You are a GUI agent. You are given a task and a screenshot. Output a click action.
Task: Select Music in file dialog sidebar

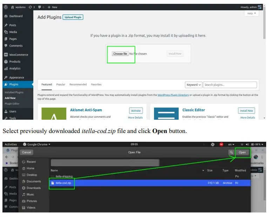tap(28, 194)
